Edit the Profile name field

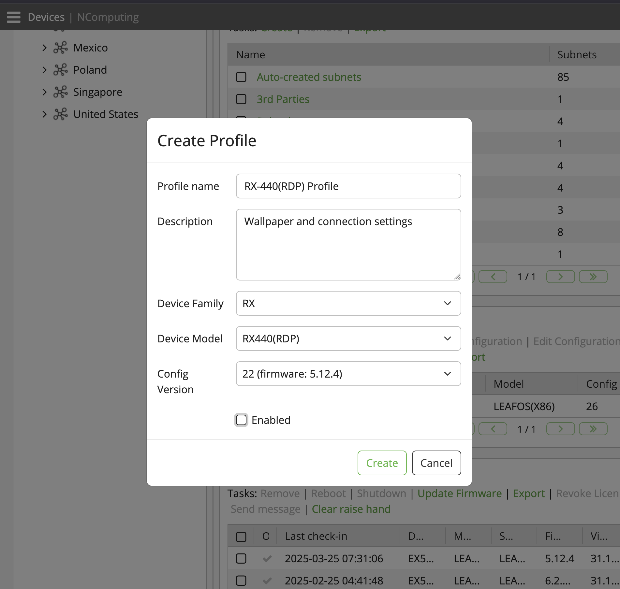348,186
